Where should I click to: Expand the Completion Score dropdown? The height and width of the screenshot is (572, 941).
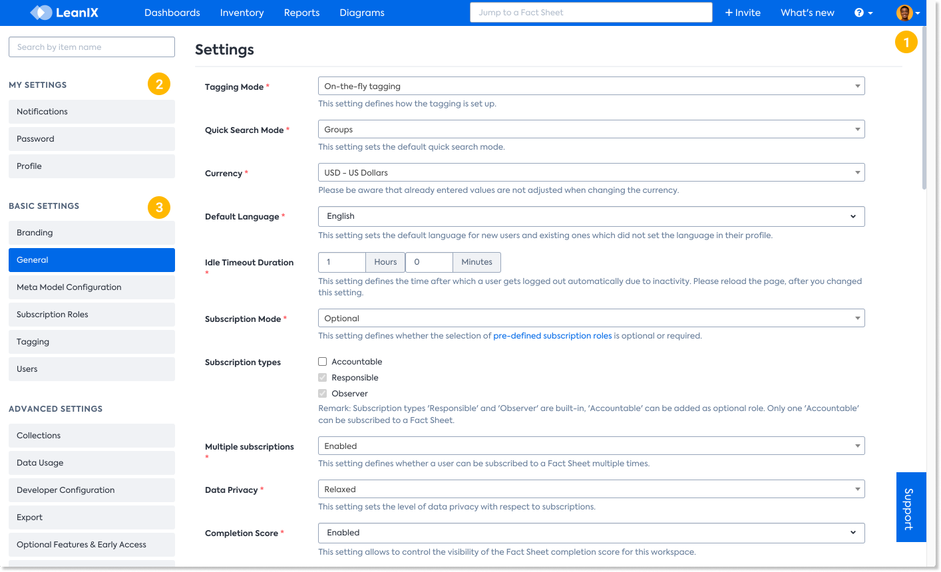coord(592,533)
